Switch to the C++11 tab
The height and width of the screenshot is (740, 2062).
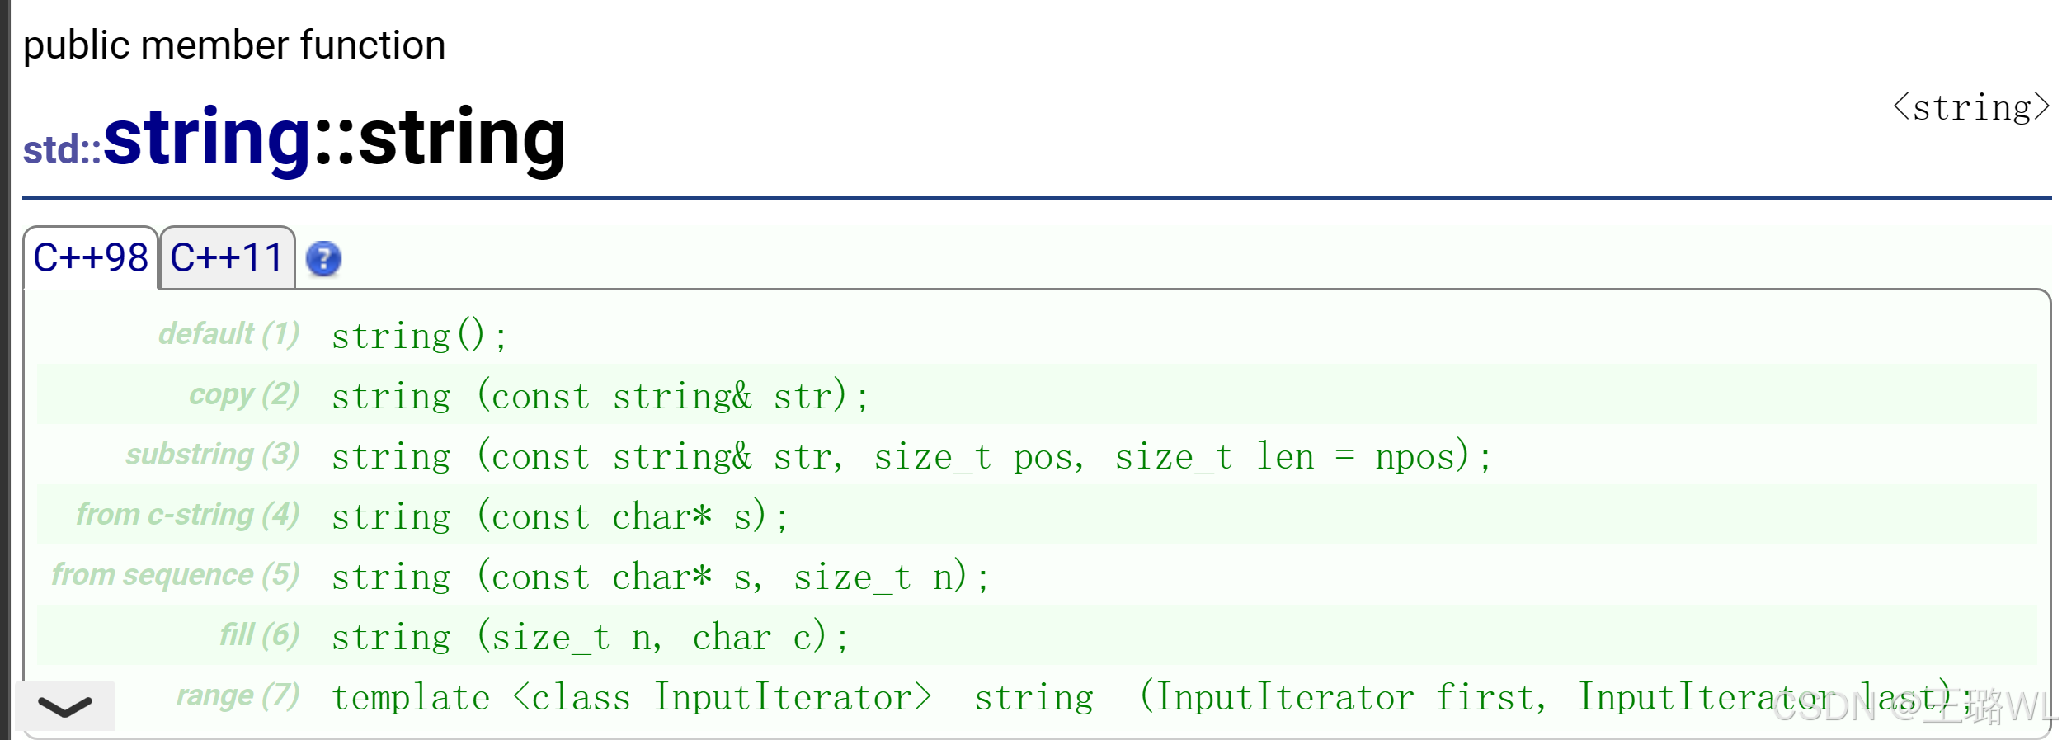(227, 257)
